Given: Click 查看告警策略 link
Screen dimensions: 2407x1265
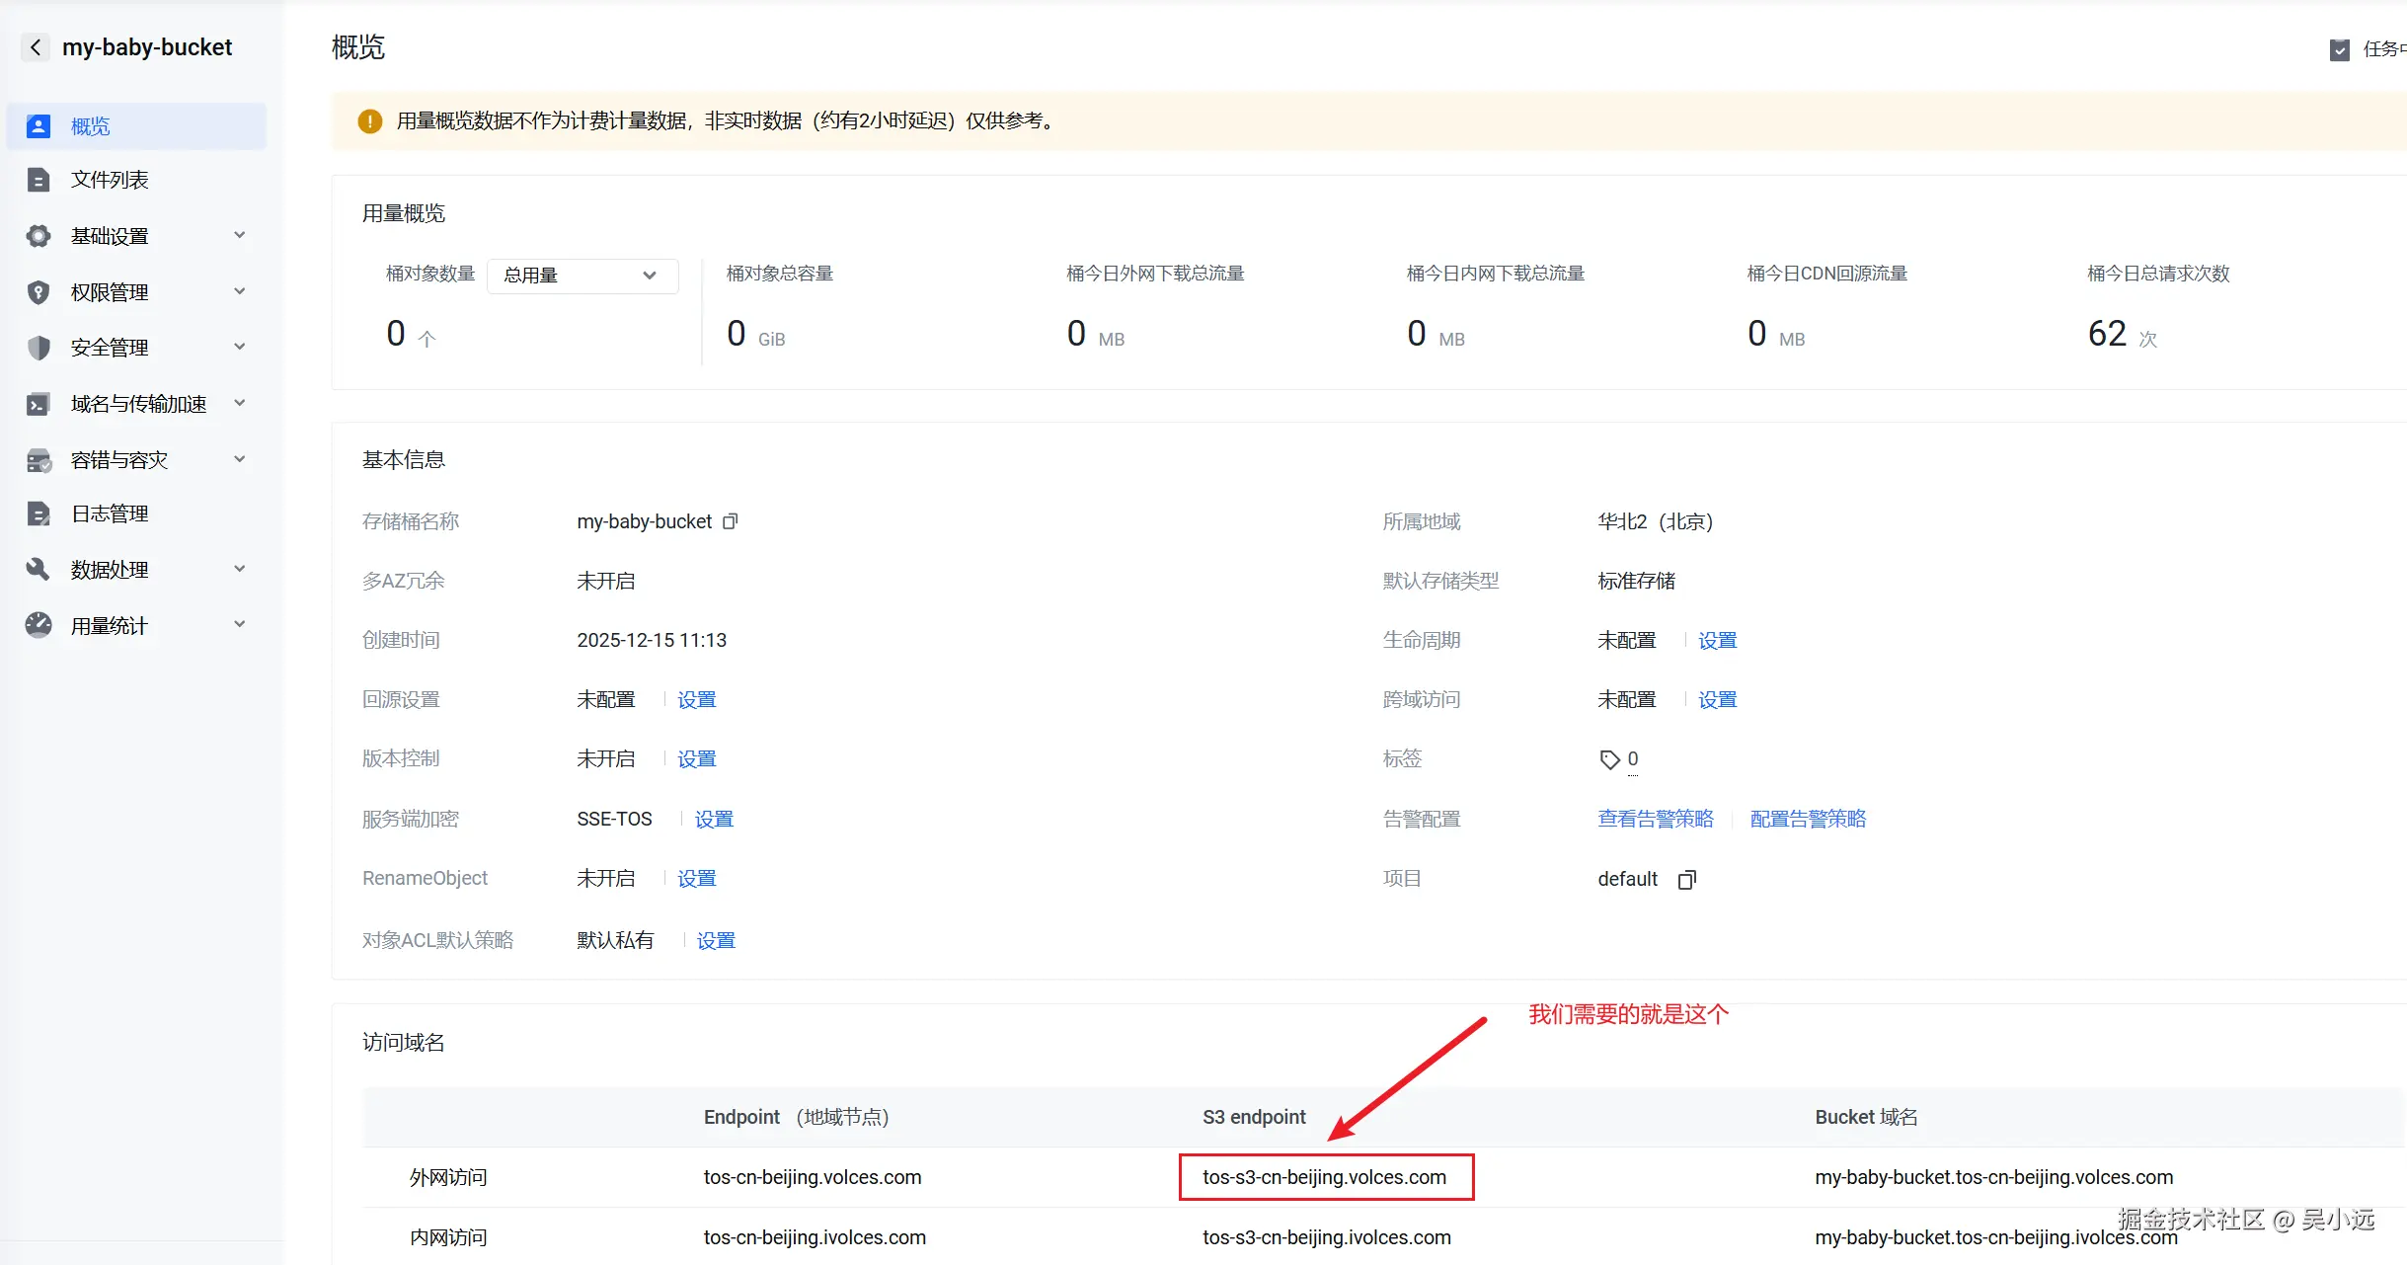Looking at the screenshot, I should click(1655, 818).
